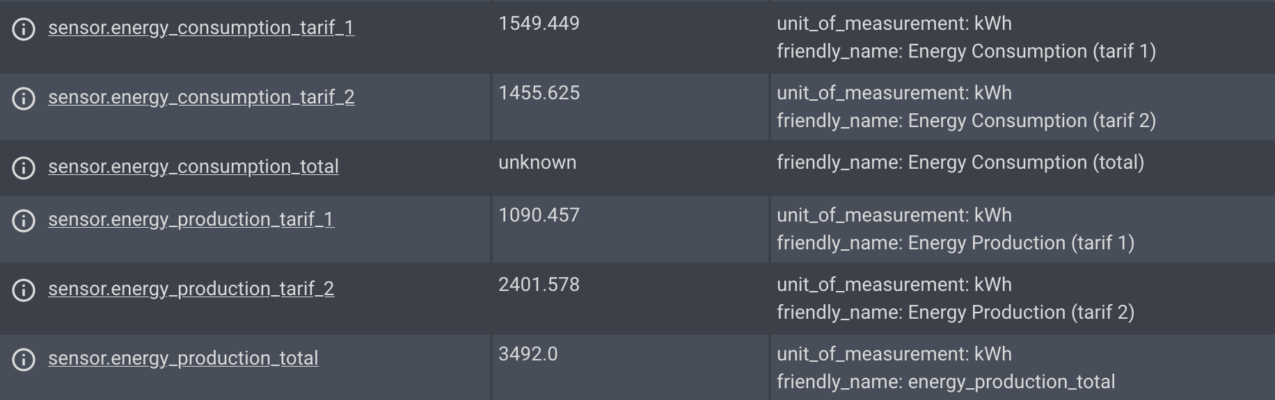Click the sensor.energy_production_total entity link
The height and width of the screenshot is (400, 1275).
(182, 358)
